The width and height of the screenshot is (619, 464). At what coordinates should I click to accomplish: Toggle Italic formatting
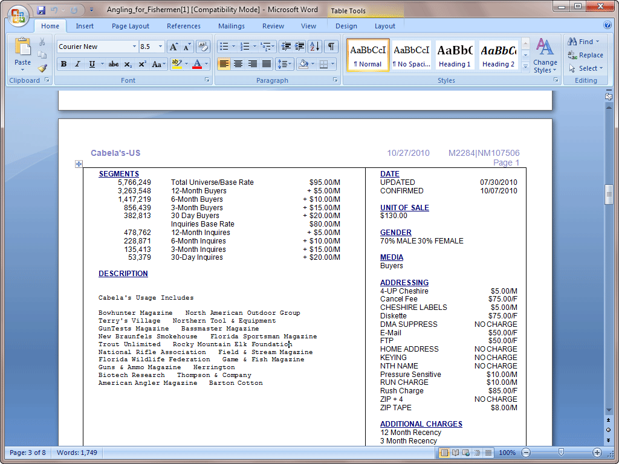77,64
